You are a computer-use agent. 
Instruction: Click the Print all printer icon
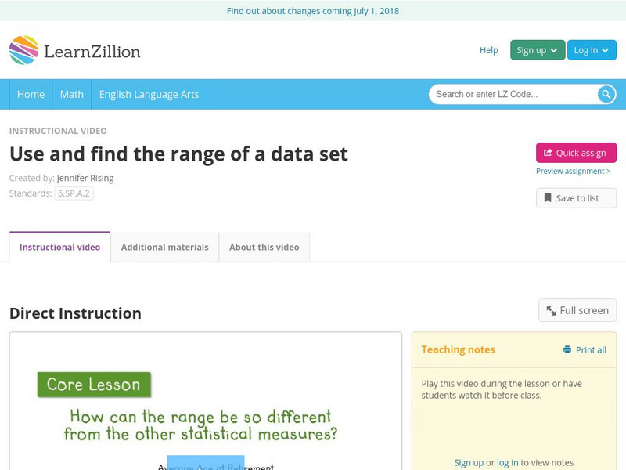tap(567, 350)
